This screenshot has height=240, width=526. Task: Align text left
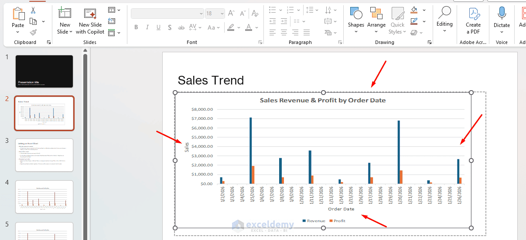pyautogui.click(x=273, y=32)
